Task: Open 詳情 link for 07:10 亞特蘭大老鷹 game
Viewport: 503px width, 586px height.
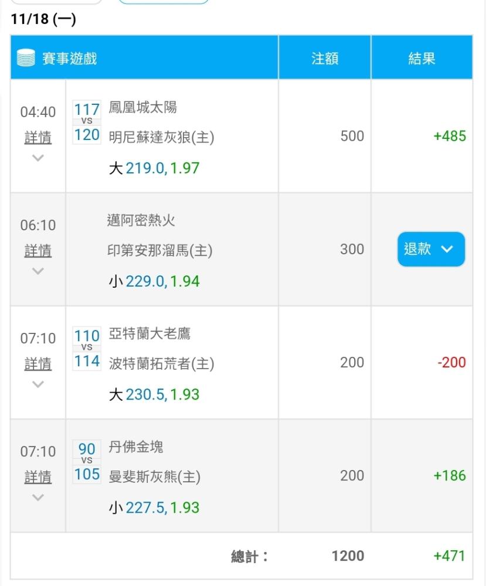Action: (38, 364)
